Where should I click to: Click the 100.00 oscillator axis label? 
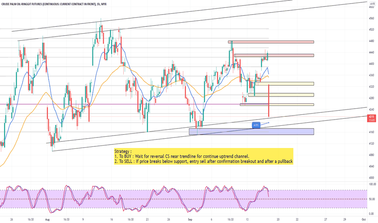tap(372, 184)
